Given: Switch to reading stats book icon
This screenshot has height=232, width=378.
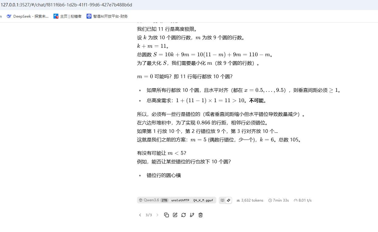Looking at the screenshot, I should tap(222, 200).
